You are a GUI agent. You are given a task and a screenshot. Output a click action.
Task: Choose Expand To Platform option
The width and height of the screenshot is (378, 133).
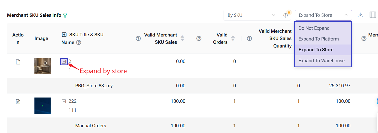[x=318, y=39]
